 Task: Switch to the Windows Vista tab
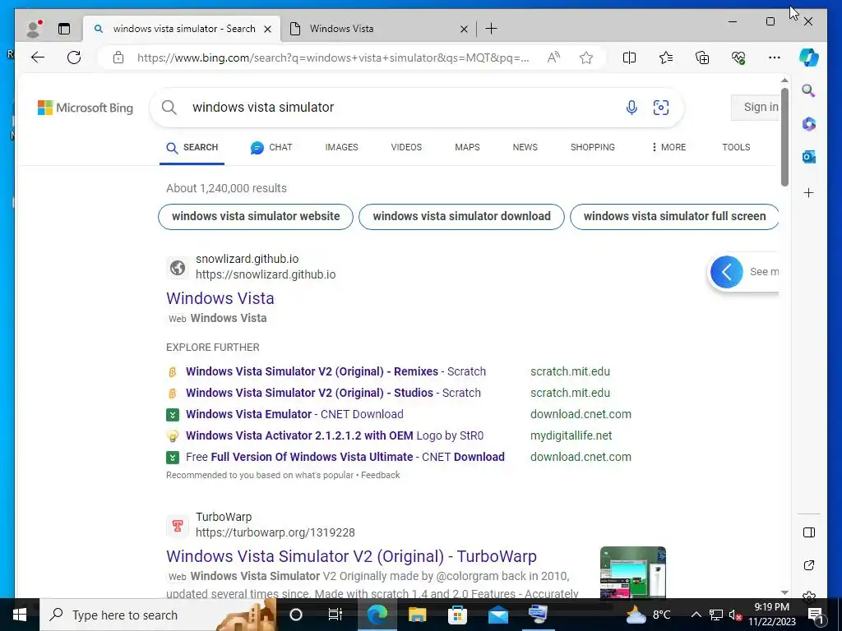pyautogui.click(x=378, y=29)
